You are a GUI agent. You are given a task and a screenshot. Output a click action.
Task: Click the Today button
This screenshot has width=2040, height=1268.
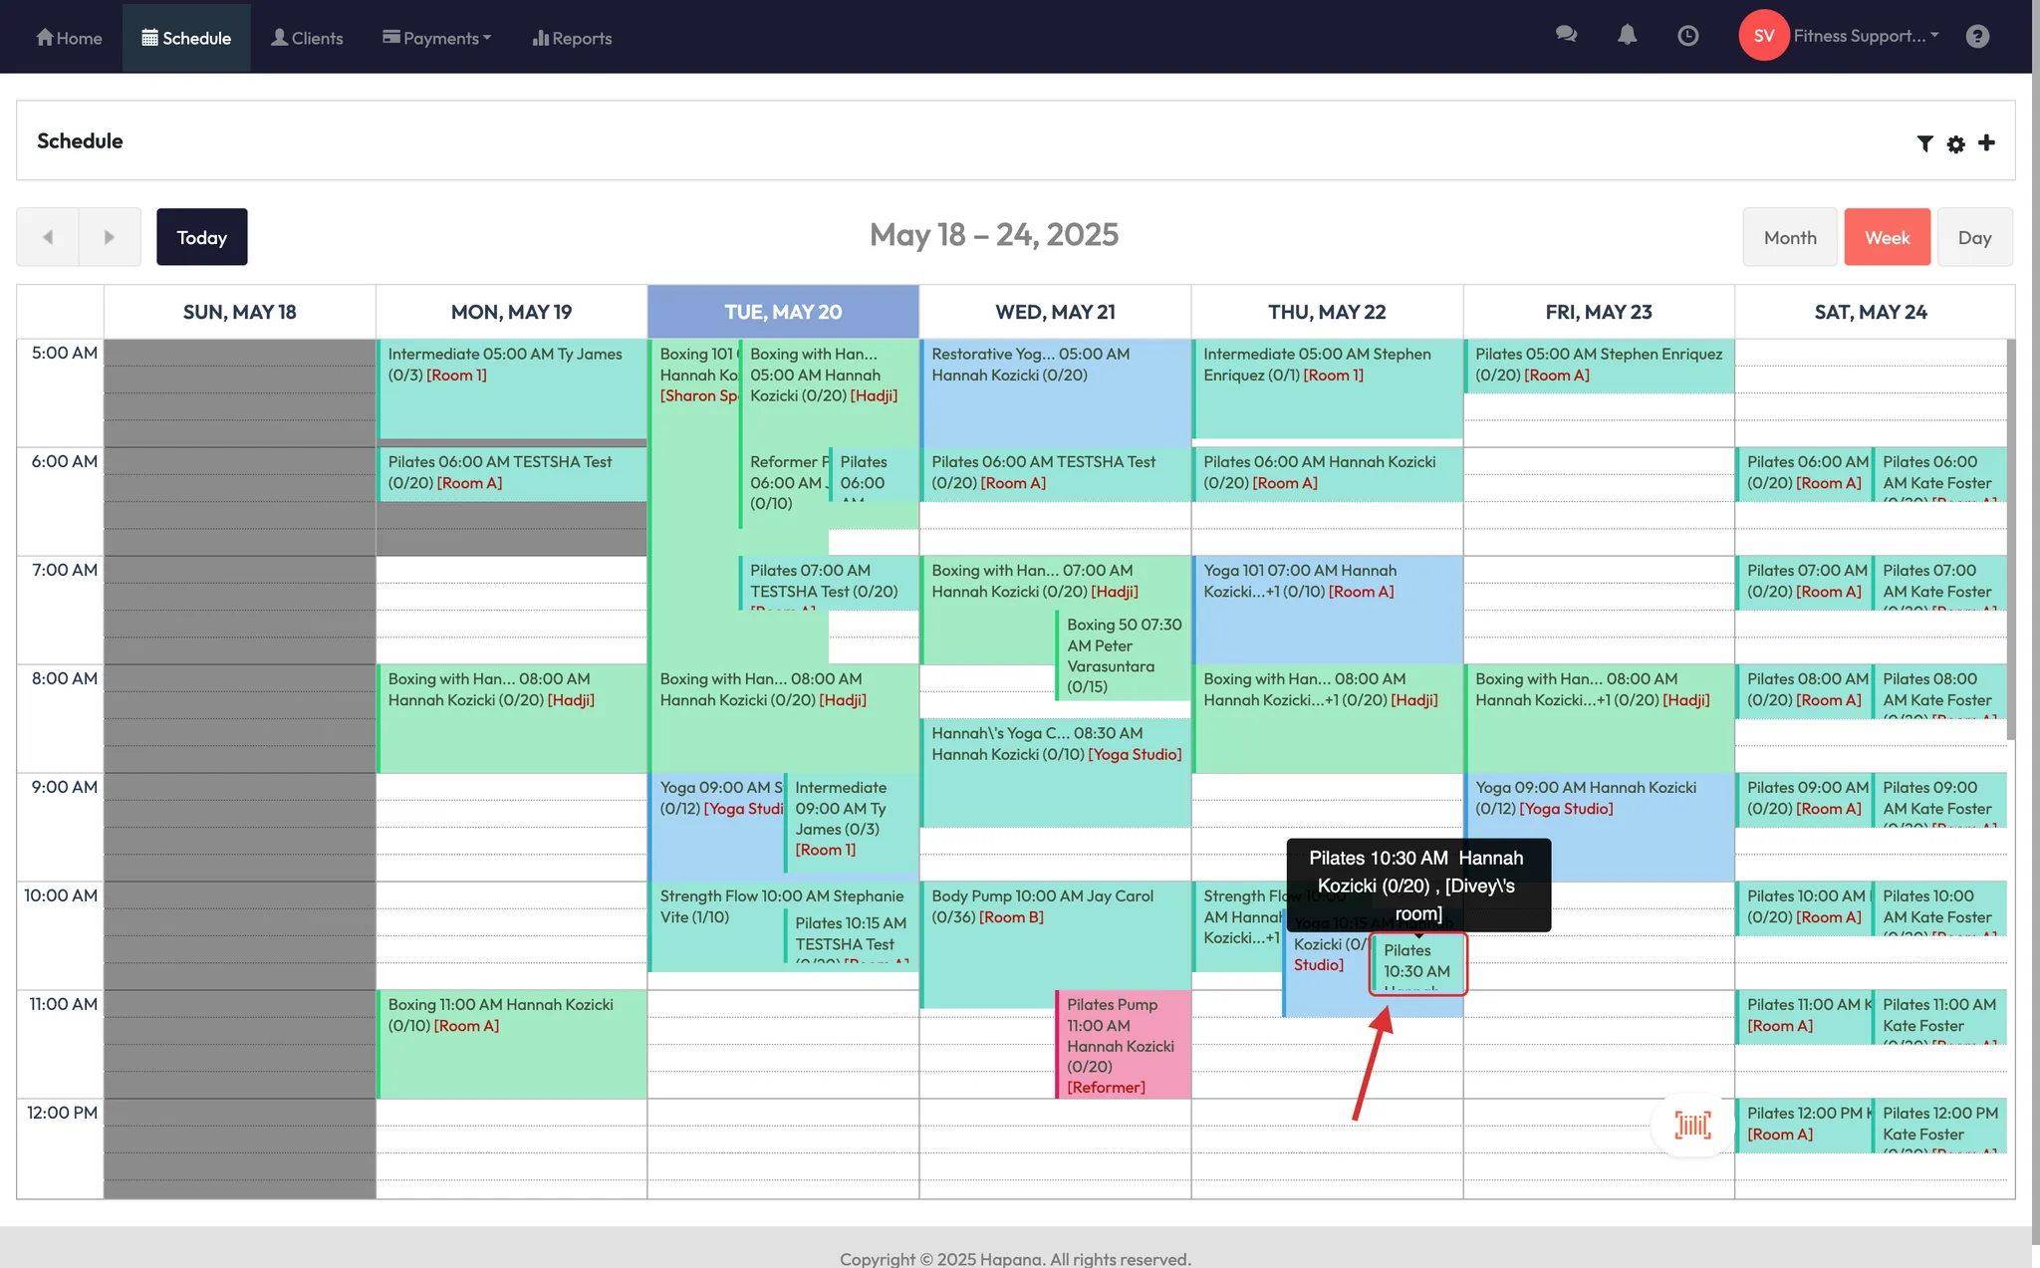[201, 237]
